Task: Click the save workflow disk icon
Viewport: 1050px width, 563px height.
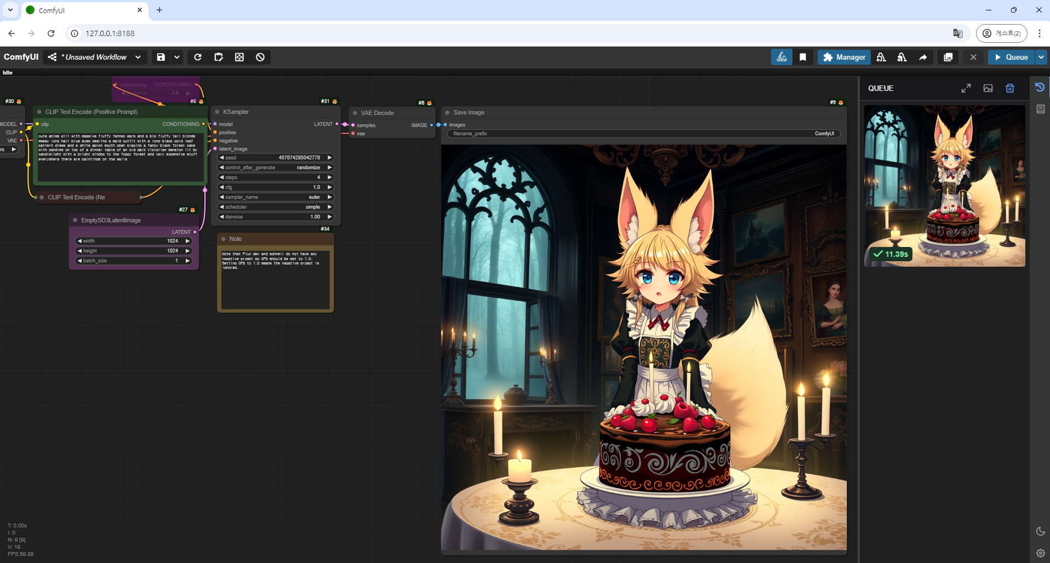Action: [x=161, y=57]
